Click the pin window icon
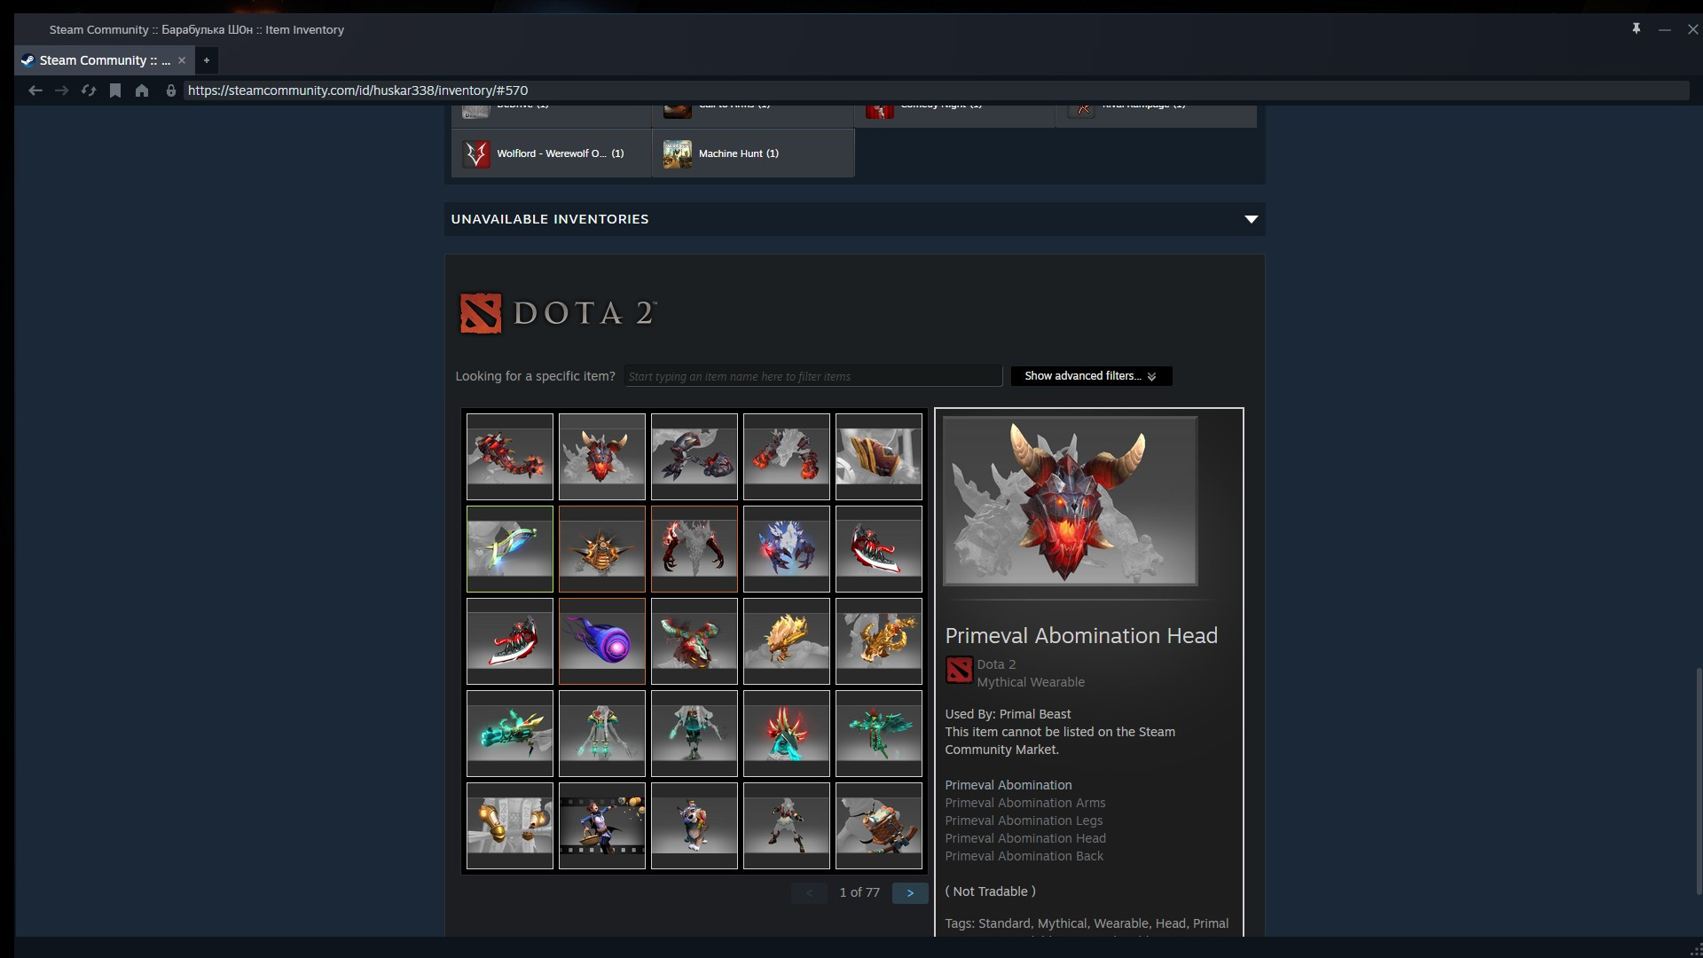This screenshot has width=1703, height=958. (x=1636, y=29)
